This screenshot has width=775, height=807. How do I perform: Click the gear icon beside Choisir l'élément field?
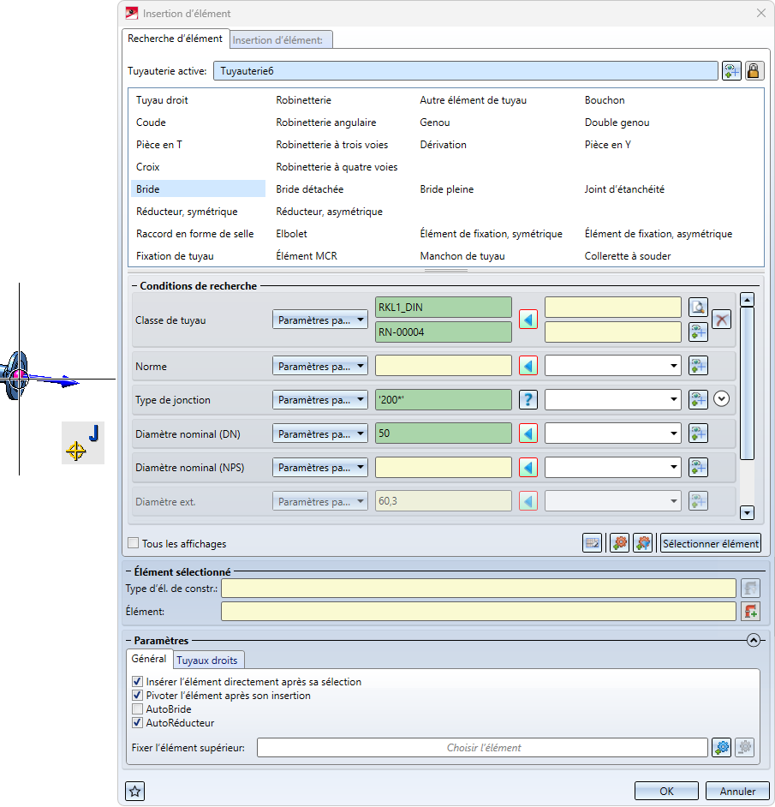point(722,748)
